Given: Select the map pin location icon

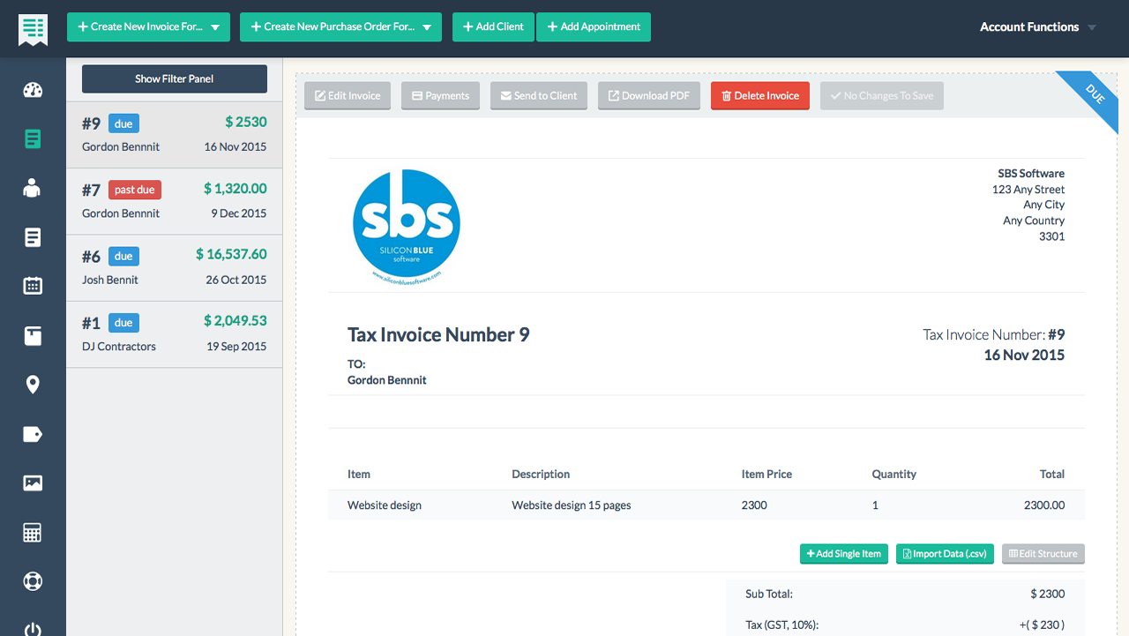Looking at the screenshot, I should (x=33, y=384).
